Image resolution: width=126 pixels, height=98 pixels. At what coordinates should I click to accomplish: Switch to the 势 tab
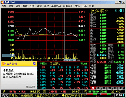tap(104, 88)
